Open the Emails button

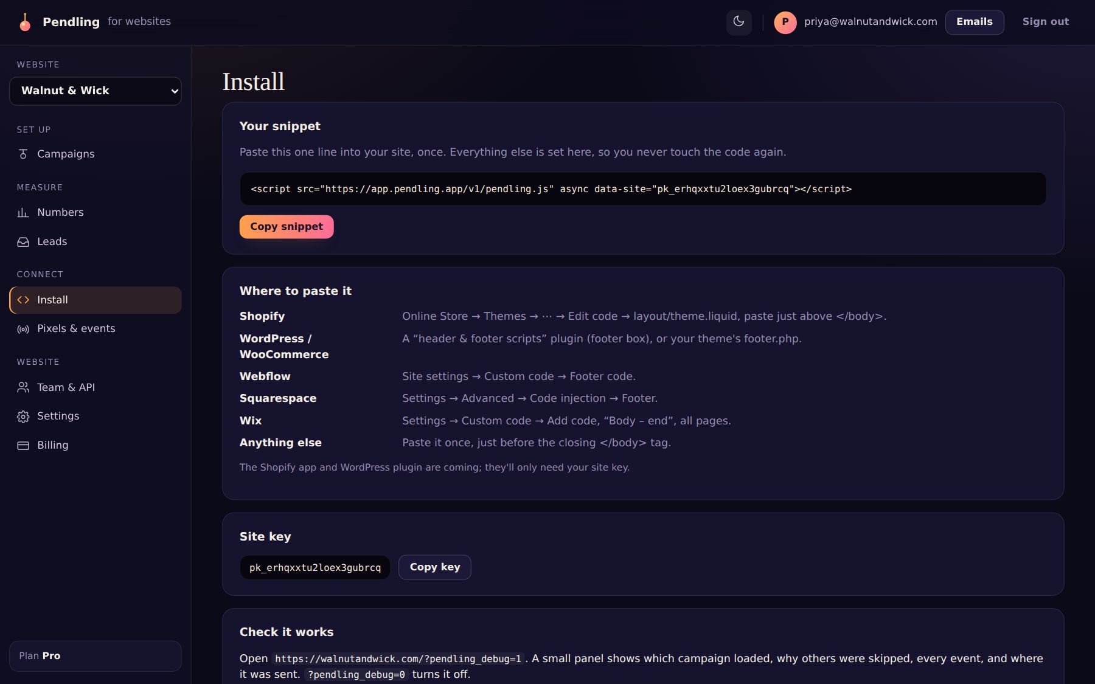974,22
